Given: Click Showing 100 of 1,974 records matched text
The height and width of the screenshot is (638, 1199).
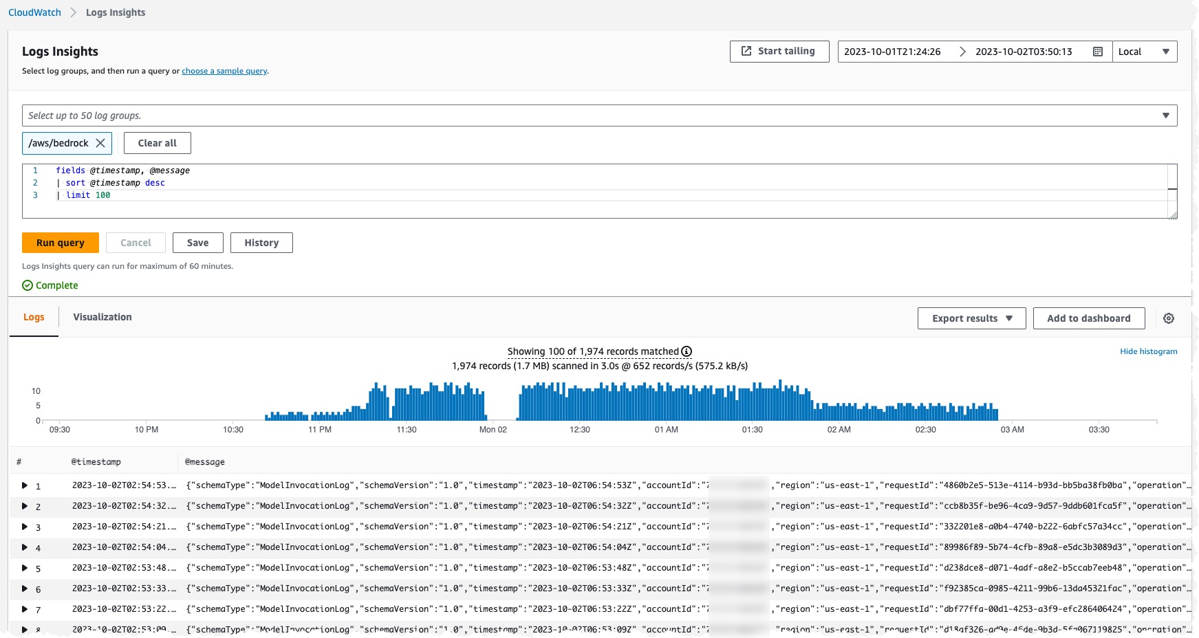Looking at the screenshot, I should click(593, 351).
